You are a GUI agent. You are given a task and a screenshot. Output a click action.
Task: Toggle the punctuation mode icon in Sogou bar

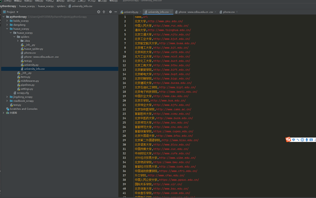tap(298, 140)
